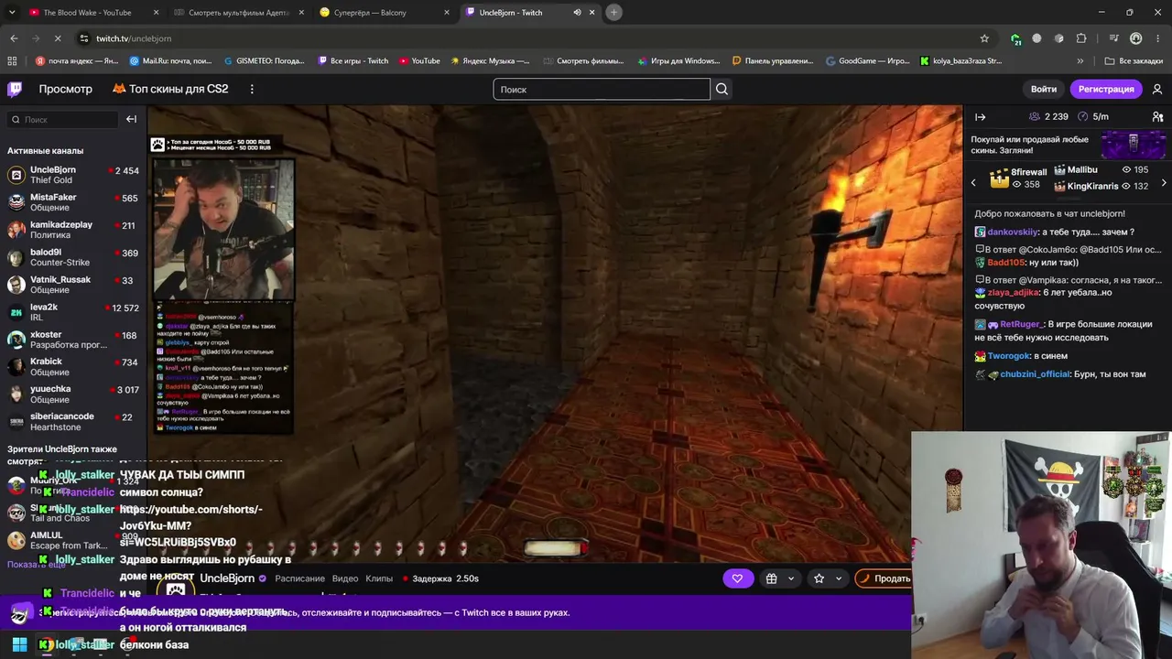Open the Яндекс Музыка bookmark
The width and height of the screenshot is (1172, 659).
coord(488,61)
